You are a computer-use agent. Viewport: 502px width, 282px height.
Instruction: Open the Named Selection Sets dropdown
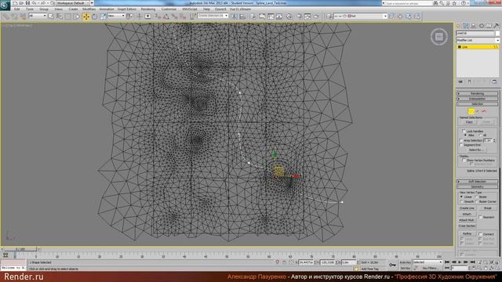click(213, 16)
